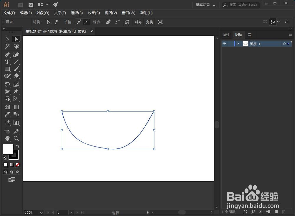Viewport: 295px width, 216px height.
Task: Pick the Eyedropper tool
Action: tap(7, 114)
